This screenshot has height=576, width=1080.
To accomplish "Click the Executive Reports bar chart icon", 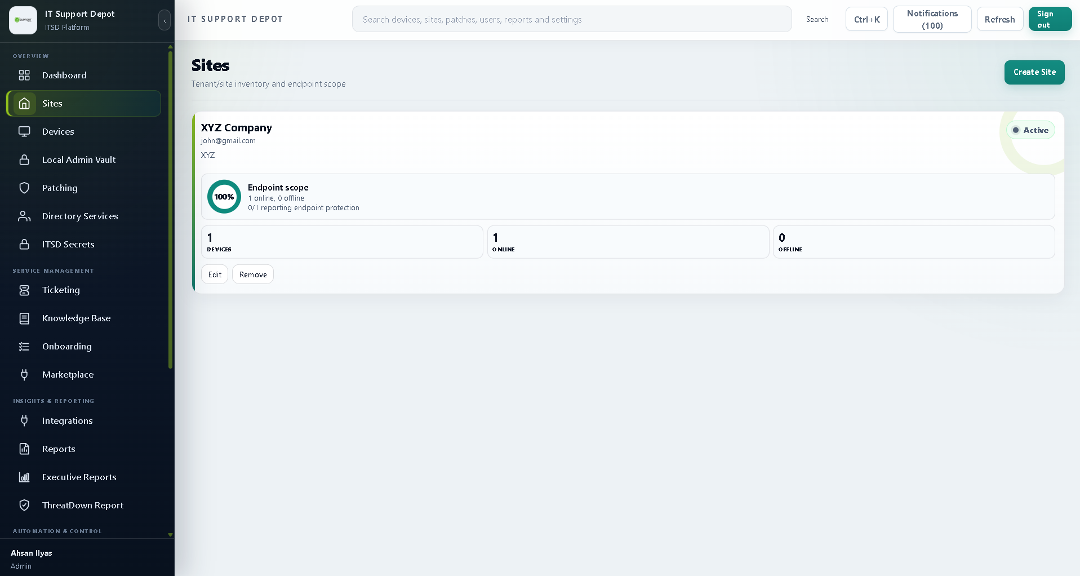I will click(x=24, y=477).
